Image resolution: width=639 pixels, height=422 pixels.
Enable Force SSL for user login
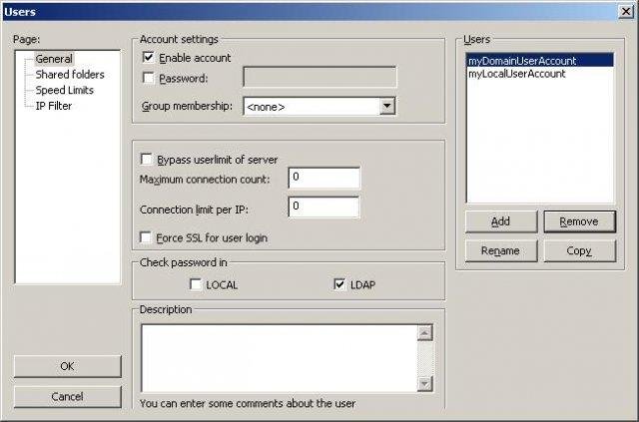(148, 238)
